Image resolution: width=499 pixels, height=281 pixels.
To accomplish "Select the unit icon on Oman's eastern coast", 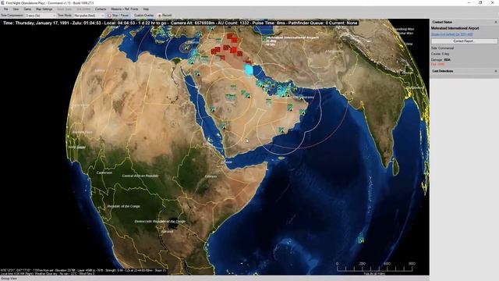I will 302,112.
